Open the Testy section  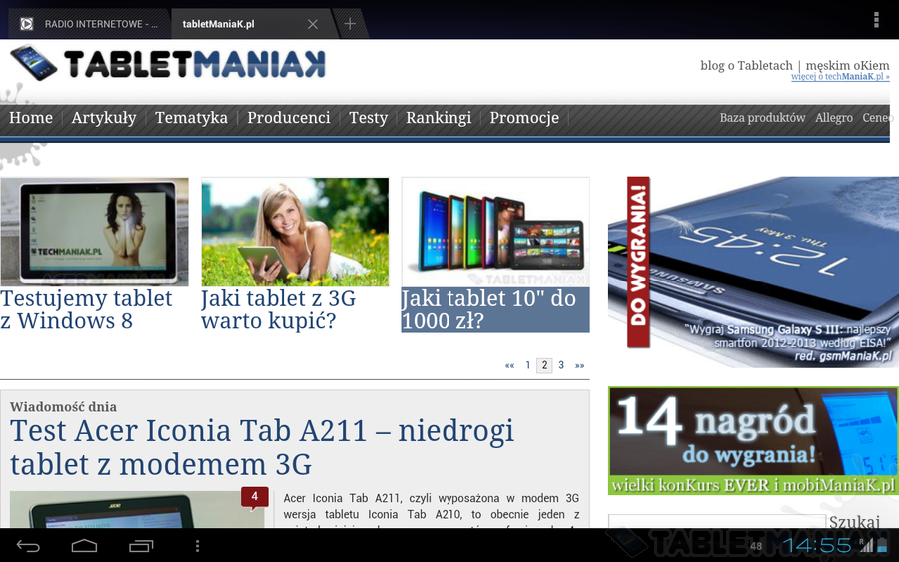click(x=368, y=118)
